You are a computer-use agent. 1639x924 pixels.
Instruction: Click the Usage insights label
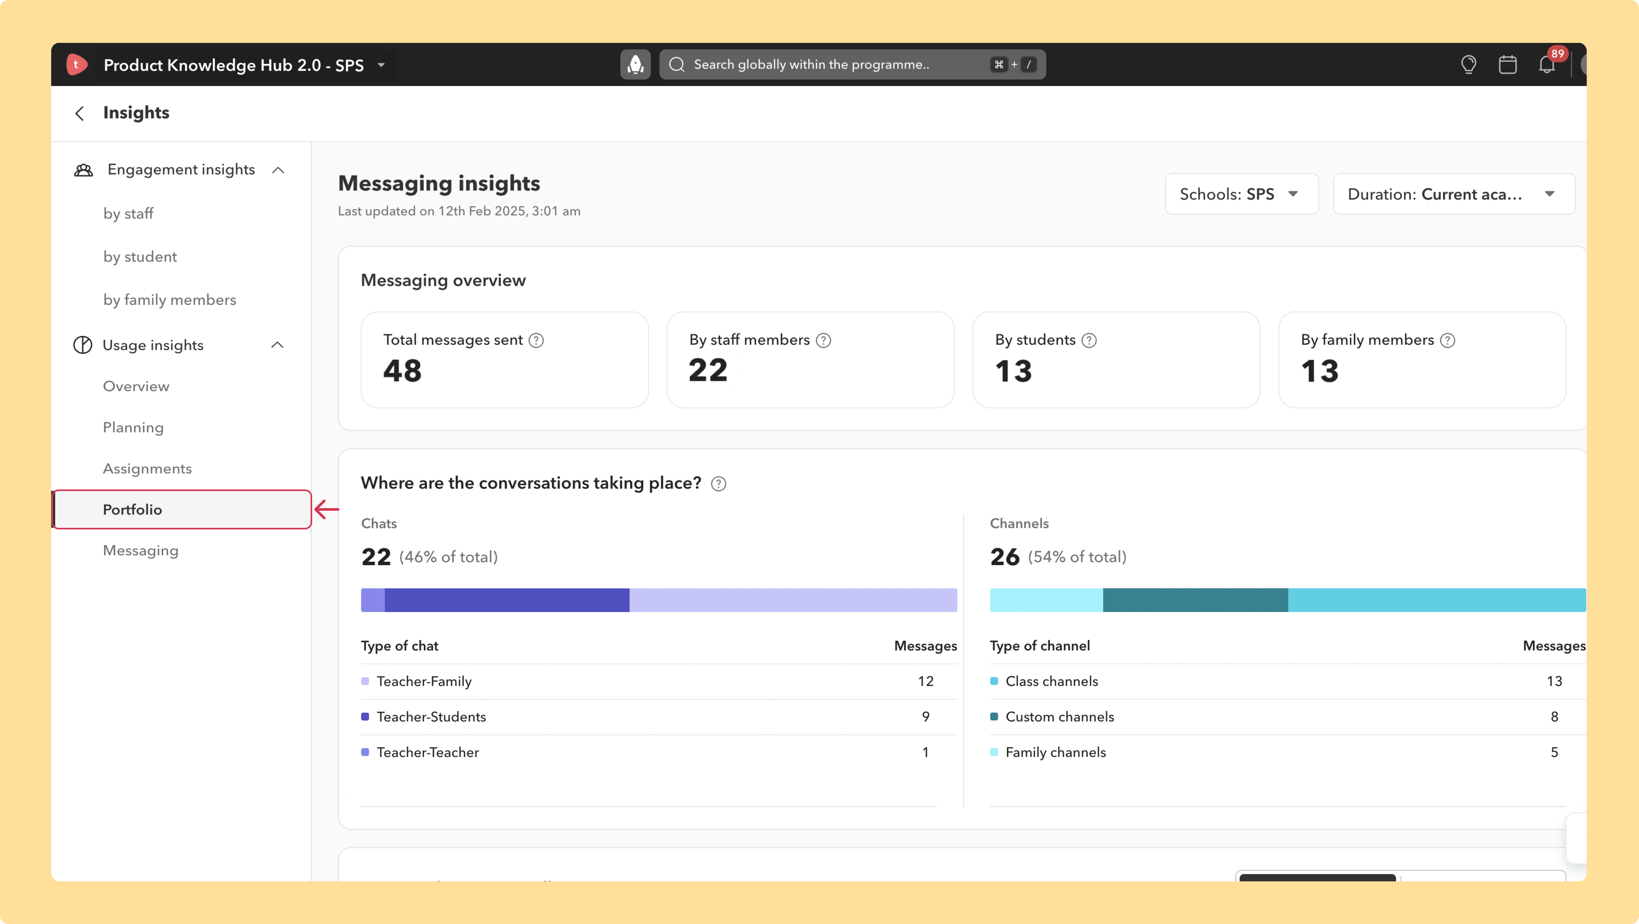pyautogui.click(x=153, y=345)
